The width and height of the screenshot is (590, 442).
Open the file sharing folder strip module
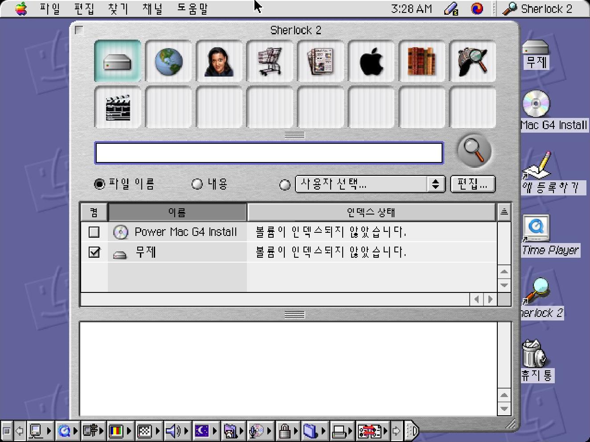point(233,431)
